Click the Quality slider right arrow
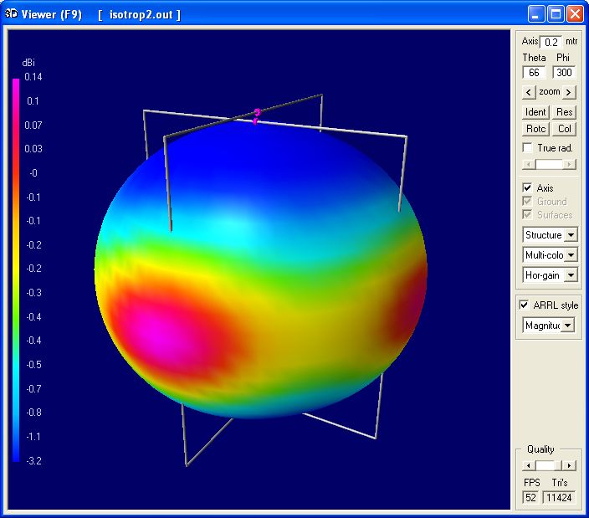Screen dimensions: 589x518 tap(569, 465)
